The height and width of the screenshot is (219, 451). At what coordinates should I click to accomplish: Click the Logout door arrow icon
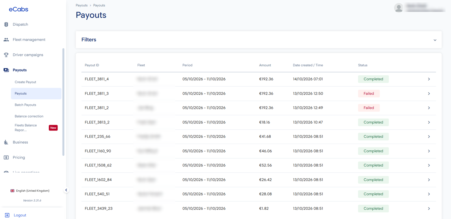(7, 215)
